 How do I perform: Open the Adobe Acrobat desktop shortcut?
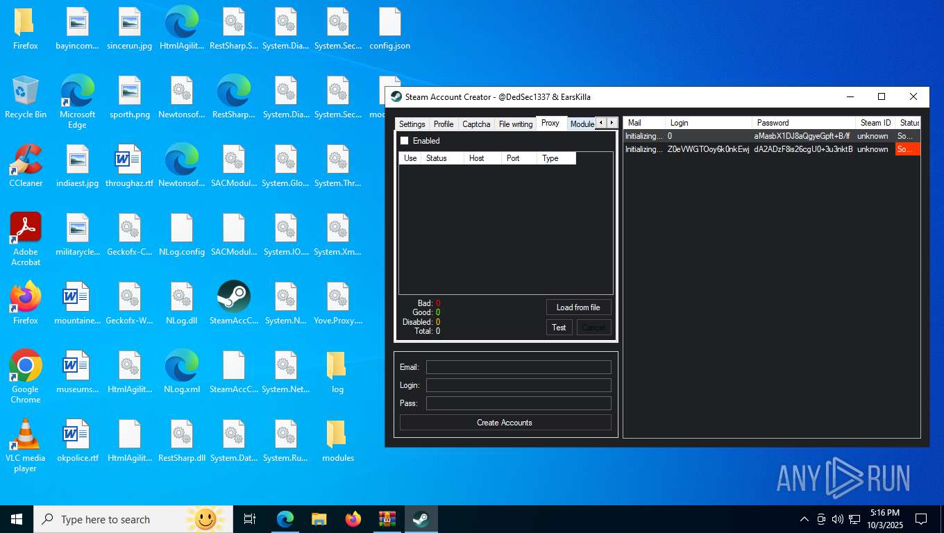click(x=26, y=239)
